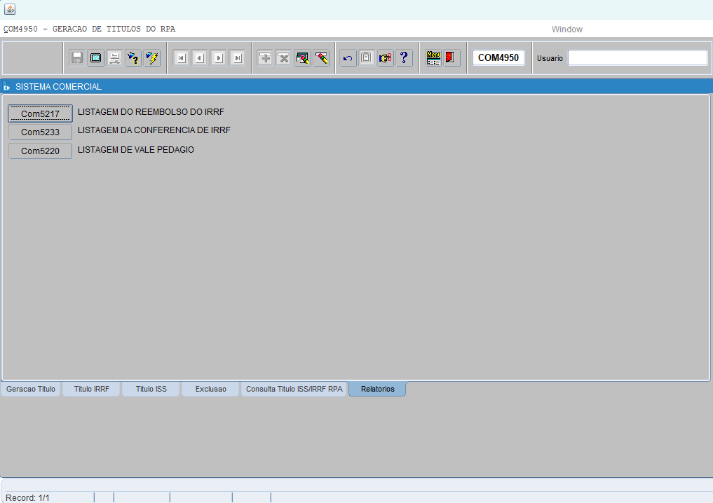Switch to the Geracao Titulo tab
Viewport: 713px width, 503px height.
[x=31, y=389]
